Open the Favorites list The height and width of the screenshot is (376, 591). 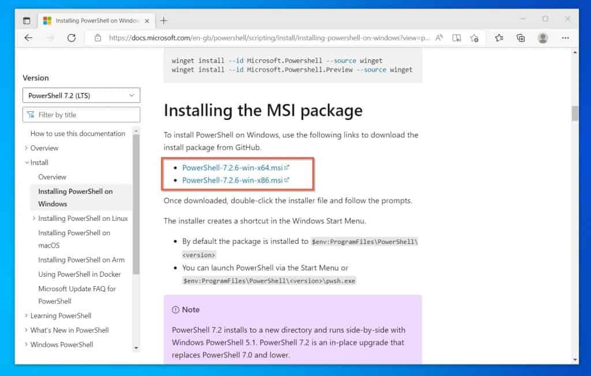[x=499, y=37]
